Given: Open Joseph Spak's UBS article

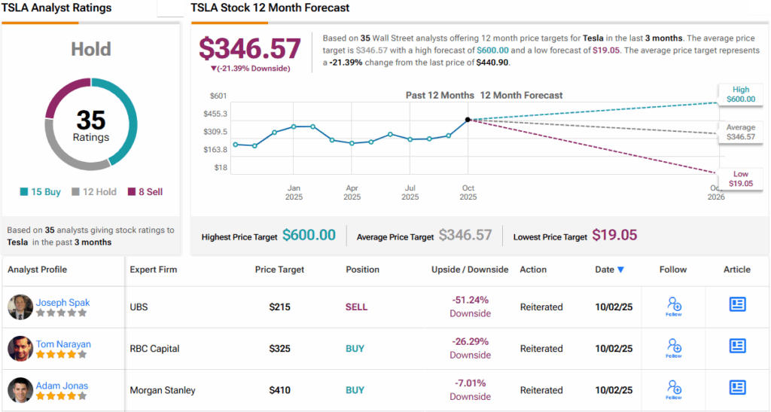Looking at the screenshot, I should (737, 304).
